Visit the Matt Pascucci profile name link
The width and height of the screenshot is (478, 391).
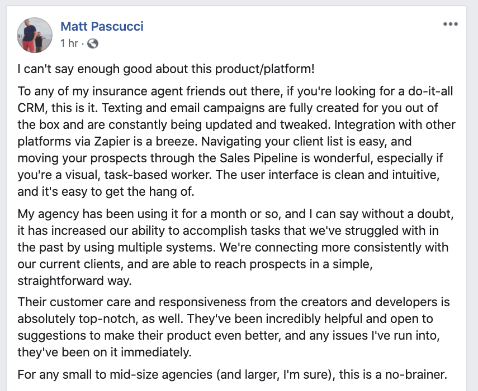click(x=102, y=26)
